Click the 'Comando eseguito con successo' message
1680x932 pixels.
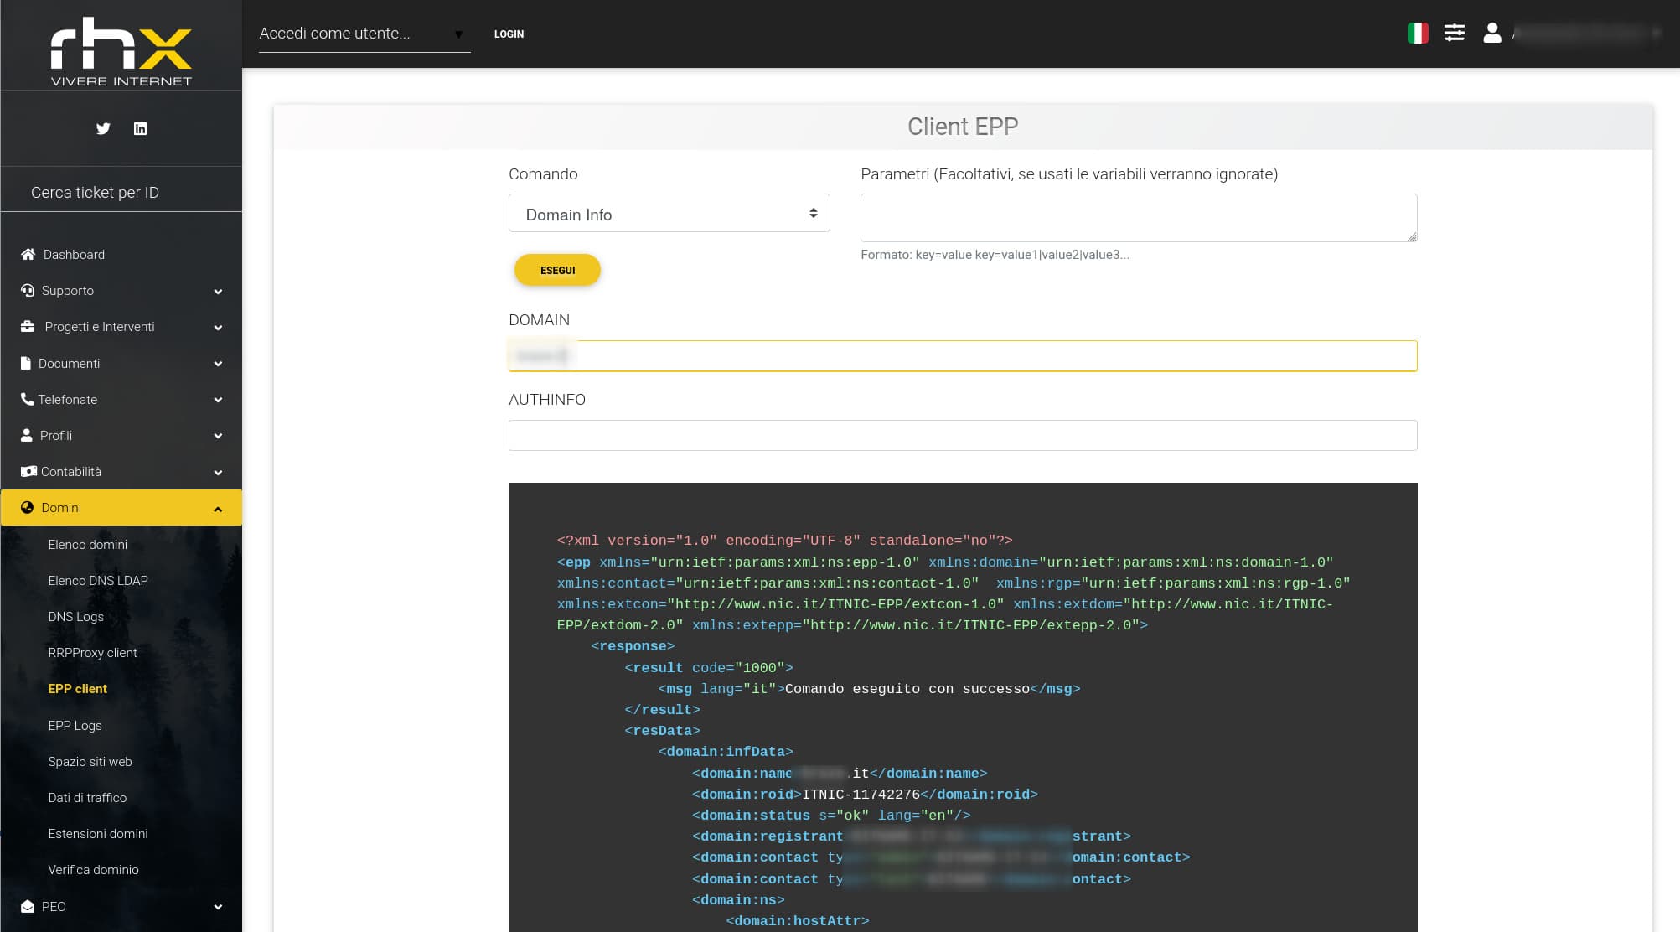click(907, 688)
